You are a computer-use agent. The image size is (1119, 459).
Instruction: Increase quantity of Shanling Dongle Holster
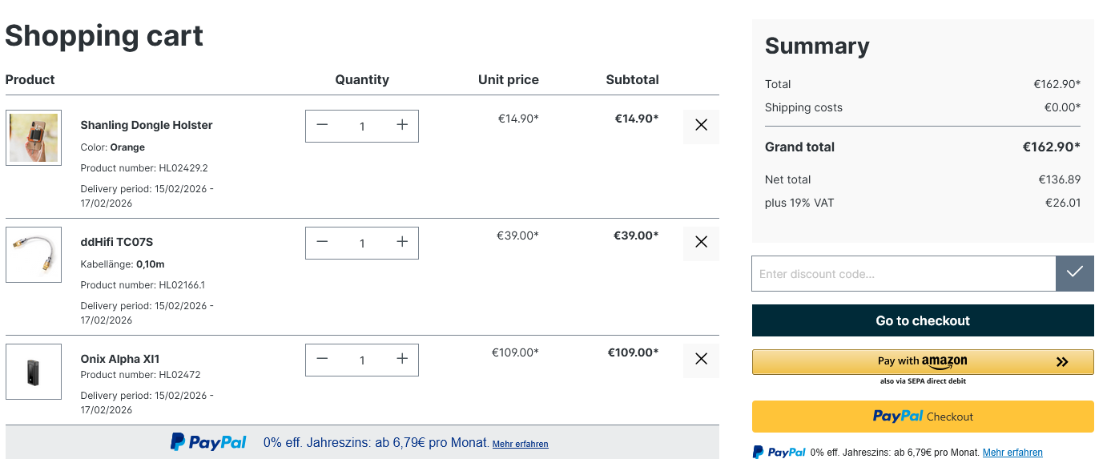pyautogui.click(x=402, y=126)
